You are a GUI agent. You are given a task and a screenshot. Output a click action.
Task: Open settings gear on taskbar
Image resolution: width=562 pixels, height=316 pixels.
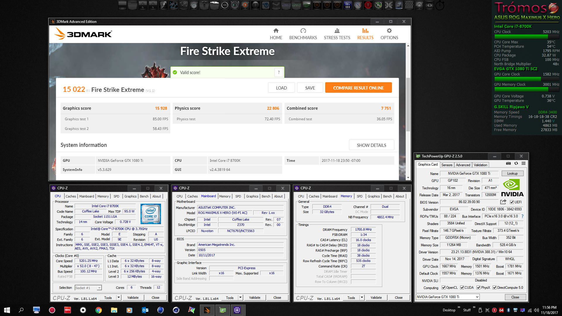83,310
